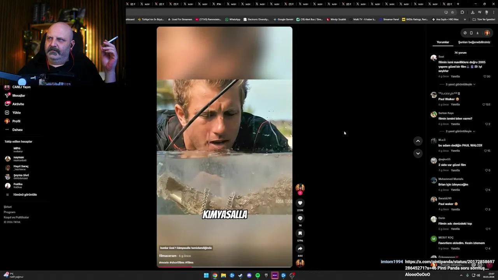
Task: Open Yükle upload page in sidebar
Action: pyautogui.click(x=12, y=113)
